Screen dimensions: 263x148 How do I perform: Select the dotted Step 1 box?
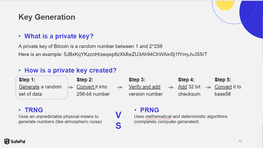click(x=42, y=87)
